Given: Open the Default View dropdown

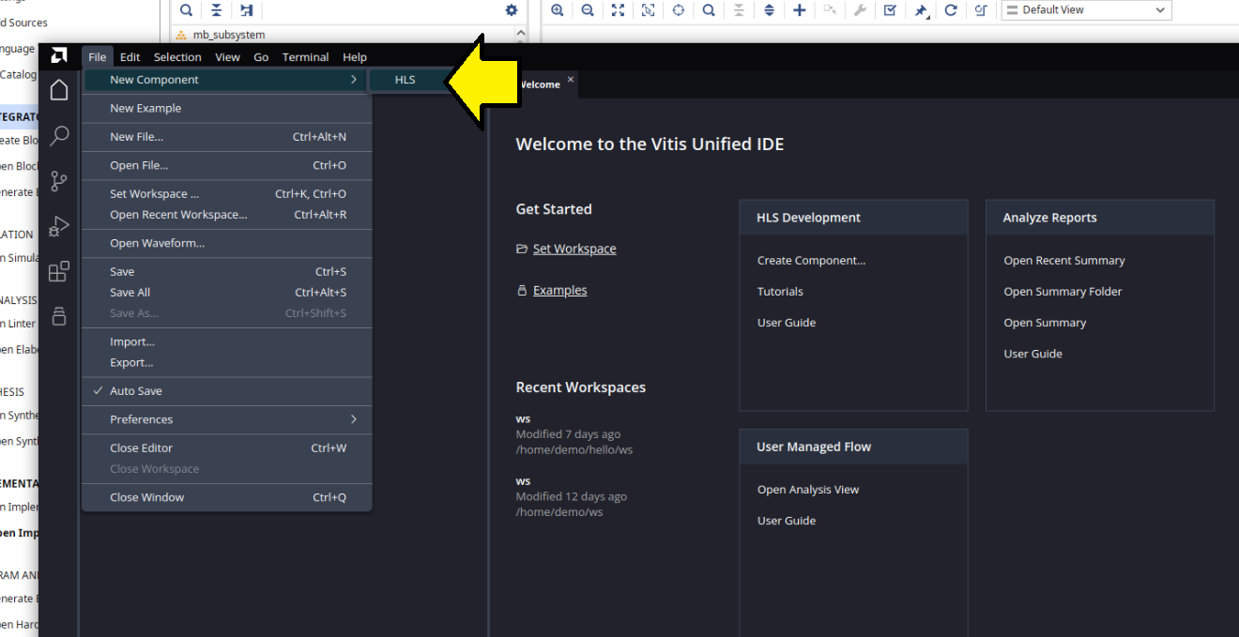Looking at the screenshot, I should tap(1086, 10).
